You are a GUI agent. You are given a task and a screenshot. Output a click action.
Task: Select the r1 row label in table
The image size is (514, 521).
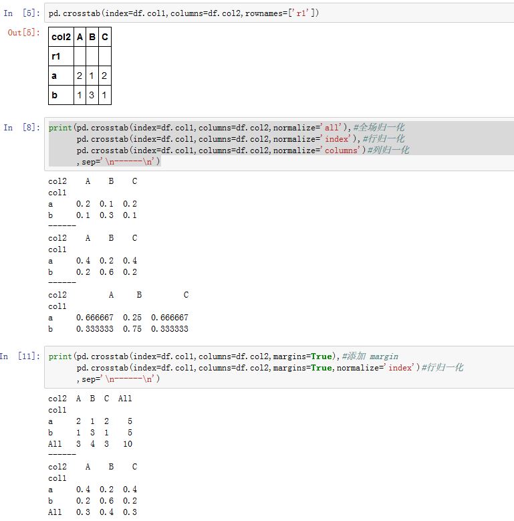[56, 57]
